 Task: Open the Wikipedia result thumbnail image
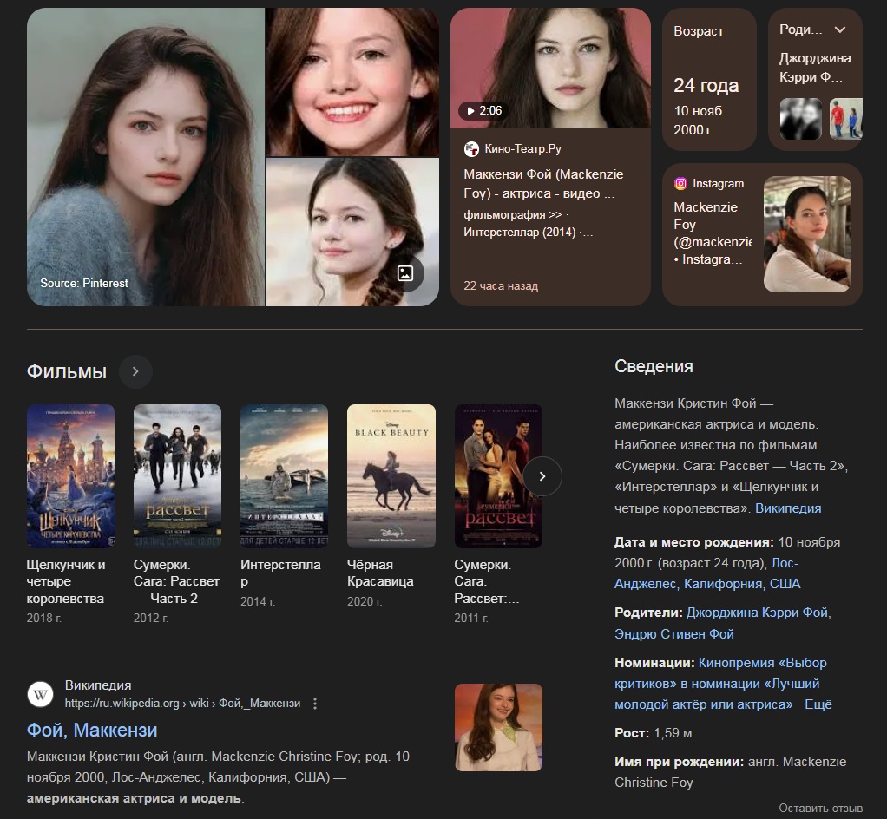coord(498,727)
